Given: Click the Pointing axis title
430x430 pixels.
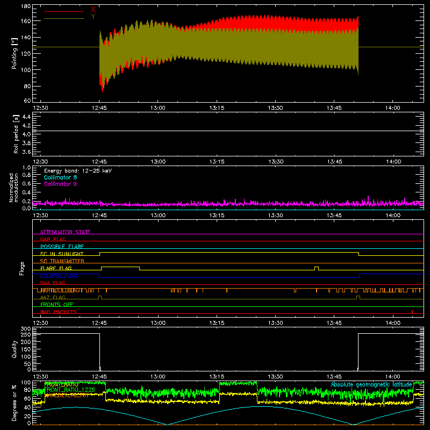Looking at the screenshot, I should [x=15, y=53].
